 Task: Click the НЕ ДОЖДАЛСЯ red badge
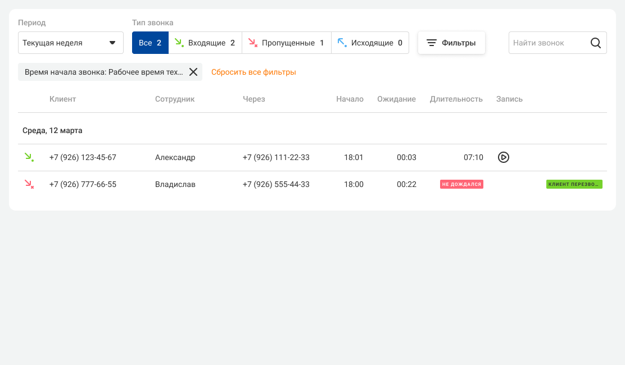(461, 184)
